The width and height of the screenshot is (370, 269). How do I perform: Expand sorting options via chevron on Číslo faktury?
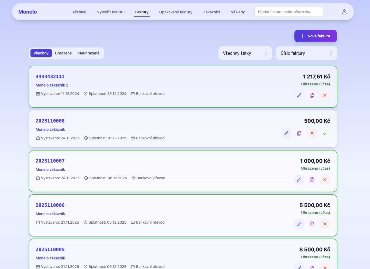(331, 53)
